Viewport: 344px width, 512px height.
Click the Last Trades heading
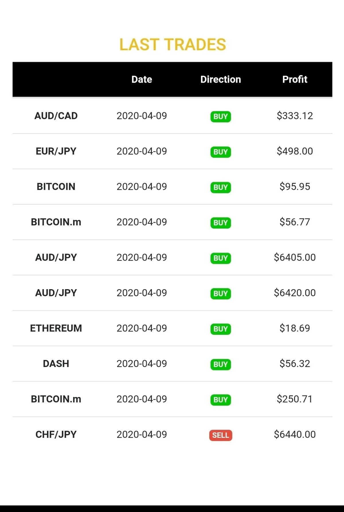pos(173,45)
